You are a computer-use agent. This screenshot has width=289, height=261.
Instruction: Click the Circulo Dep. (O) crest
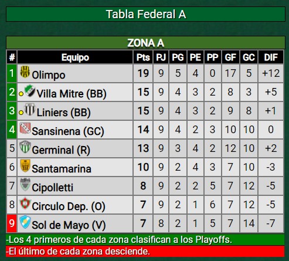(25, 203)
